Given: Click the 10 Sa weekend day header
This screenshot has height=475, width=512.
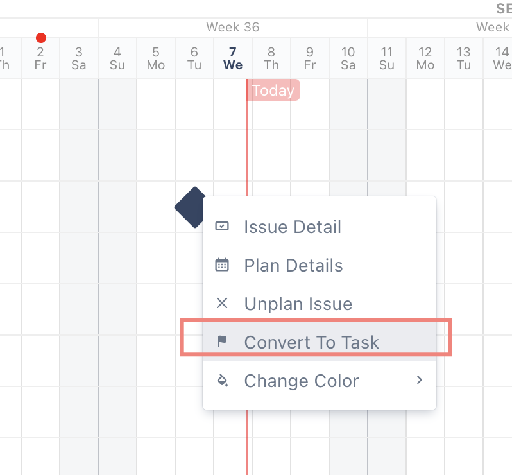Looking at the screenshot, I should point(348,58).
